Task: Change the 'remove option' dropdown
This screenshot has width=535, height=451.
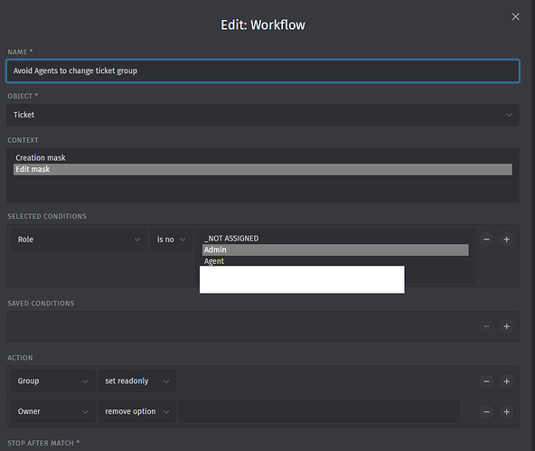Action: (x=136, y=412)
